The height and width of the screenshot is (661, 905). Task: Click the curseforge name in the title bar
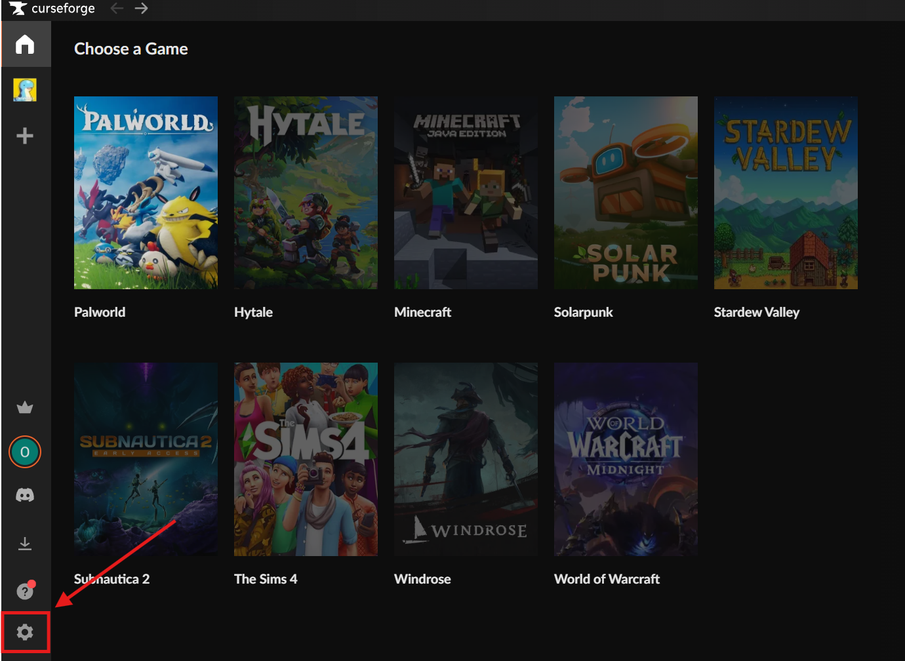pos(63,9)
